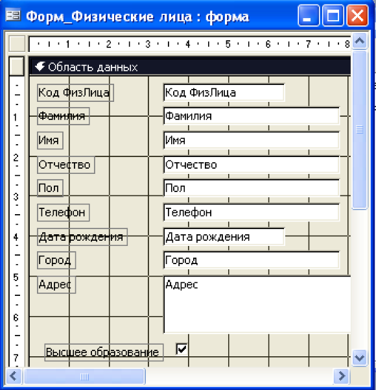Select the Телефон label
Image resolution: width=376 pixels, height=390 pixels.
(x=64, y=212)
